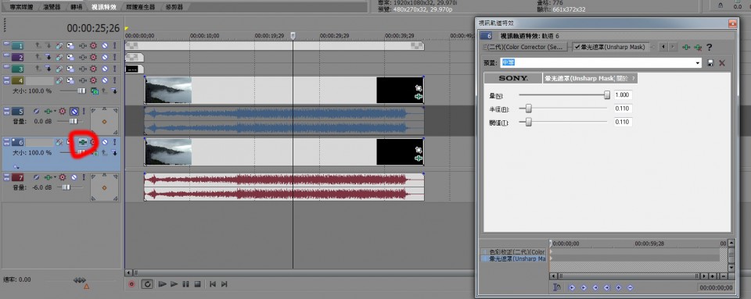Open the 媒體產生器 tab
This screenshot has width=751, height=299.
click(x=140, y=7)
